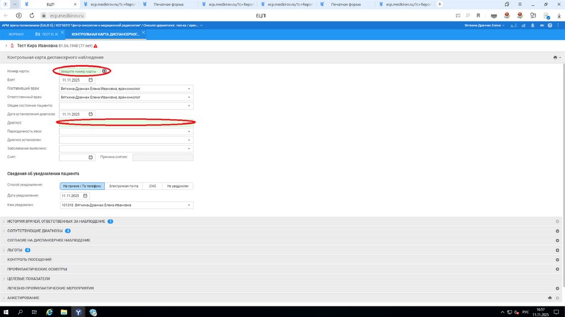This screenshot has width=565, height=317.
Task: Open Диагноз установлен dropdown
Action: tap(189, 140)
